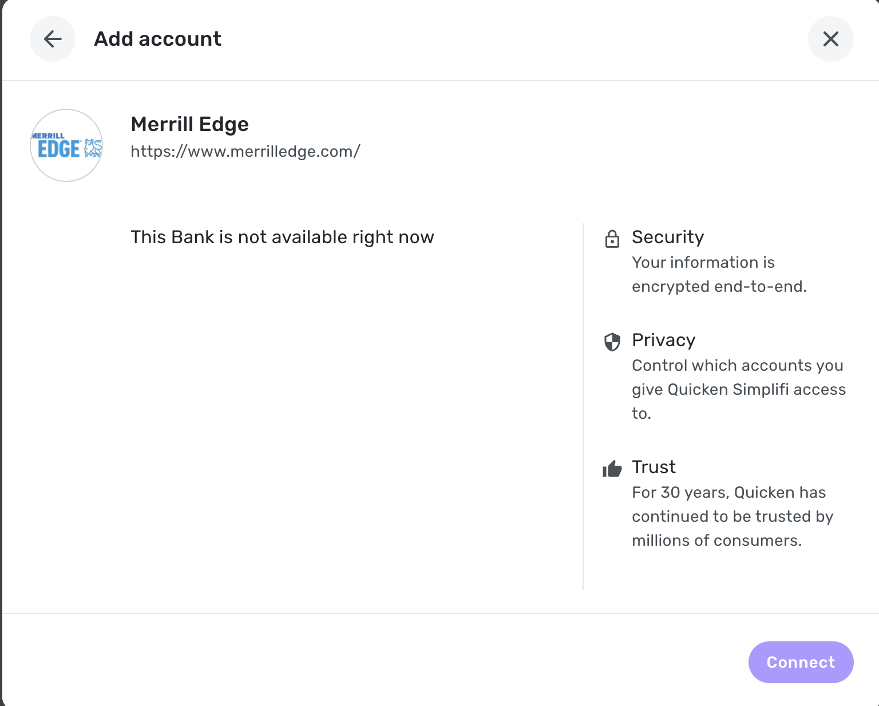879x706 pixels.
Task: Click the bull emblem in the bank logo
Action: (x=93, y=148)
